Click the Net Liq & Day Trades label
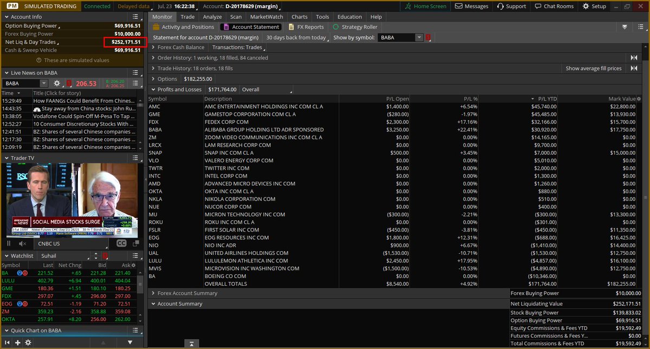The height and width of the screenshot is (349, 650). coord(30,42)
